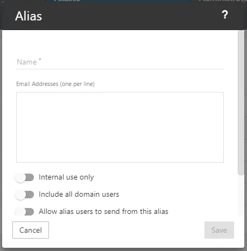Click the "Email Addresses (one per line)" caption

(55, 84)
